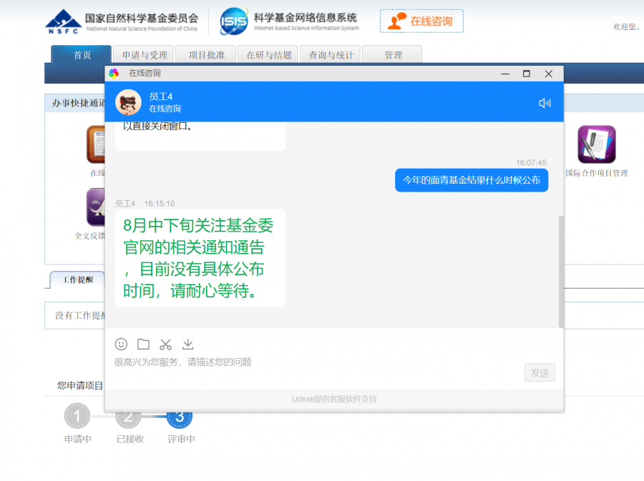This screenshot has height=481, width=644.
Task: Minimize the 在线咨询 chat window
Action: [505, 74]
